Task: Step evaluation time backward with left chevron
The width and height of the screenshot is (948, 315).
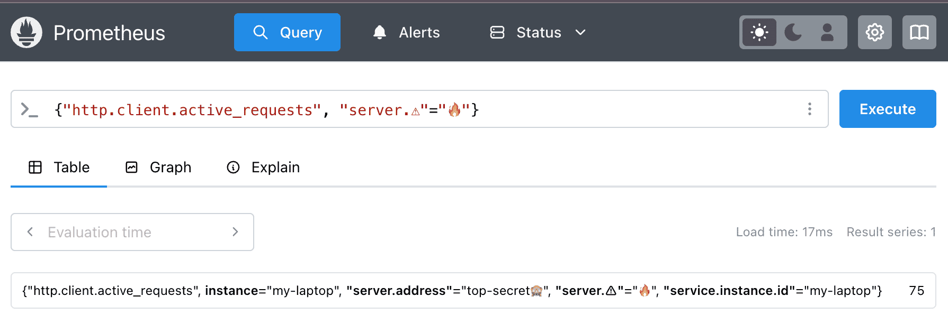Action: (x=30, y=232)
